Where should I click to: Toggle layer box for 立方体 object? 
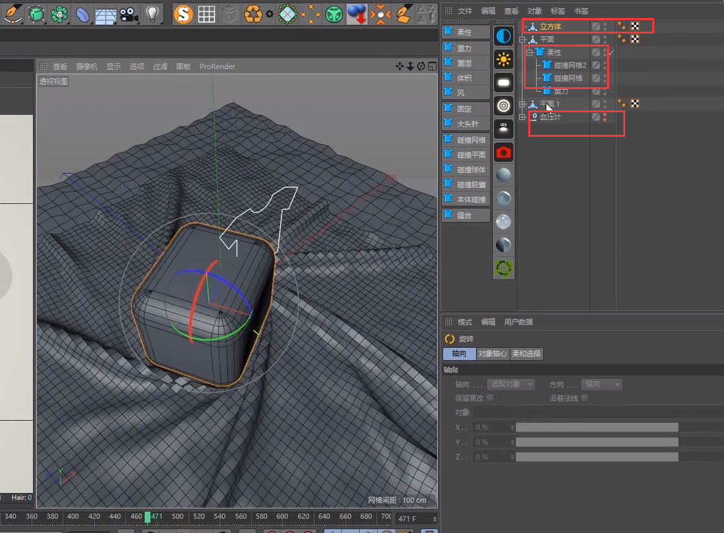596,26
